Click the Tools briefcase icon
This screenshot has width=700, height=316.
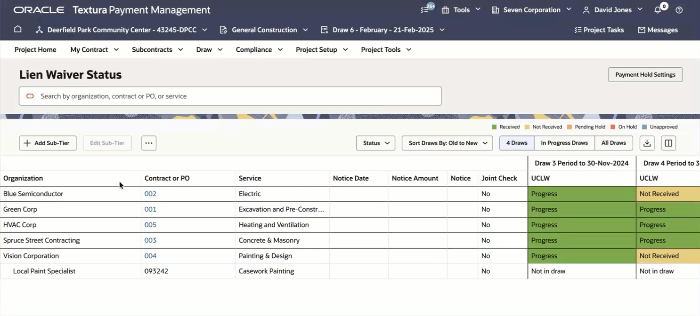coord(445,10)
